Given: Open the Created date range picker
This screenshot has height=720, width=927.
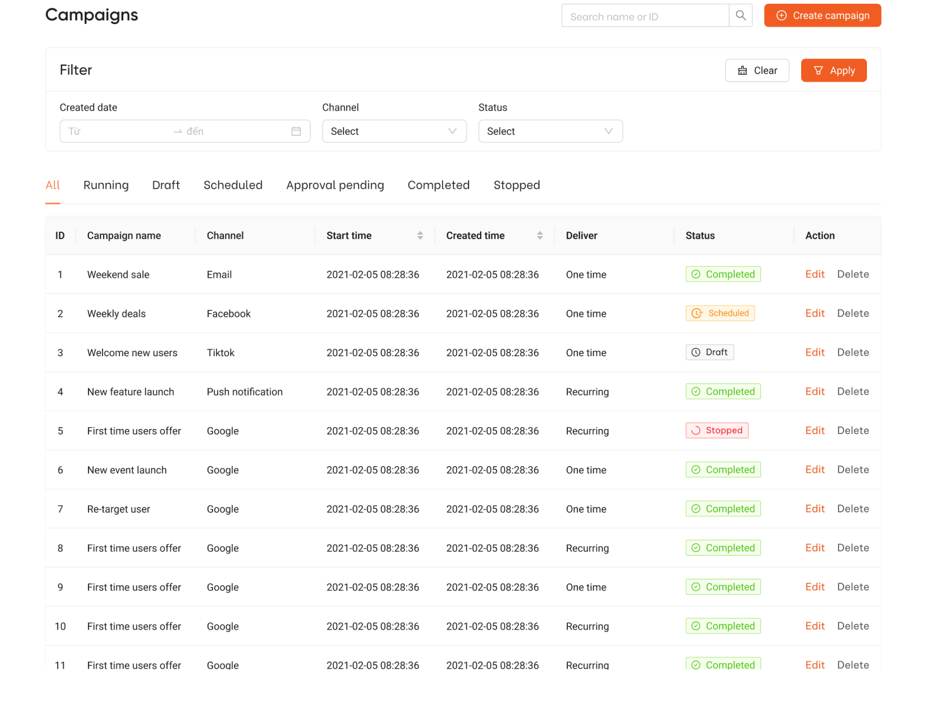Looking at the screenshot, I should tap(185, 132).
